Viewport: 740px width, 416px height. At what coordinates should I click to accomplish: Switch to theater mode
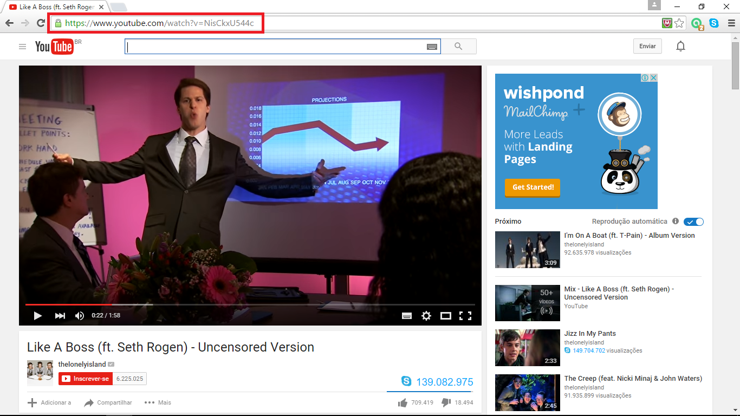point(446,316)
